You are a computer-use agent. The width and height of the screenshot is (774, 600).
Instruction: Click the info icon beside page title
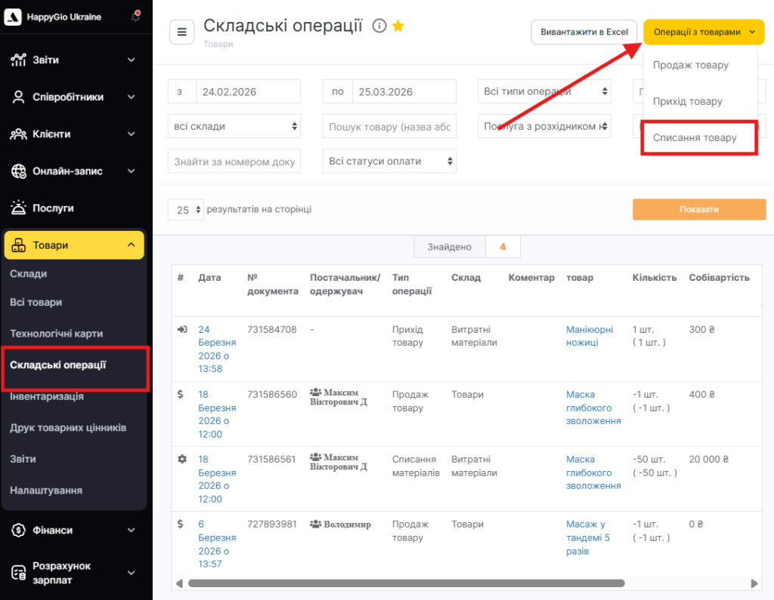[379, 26]
